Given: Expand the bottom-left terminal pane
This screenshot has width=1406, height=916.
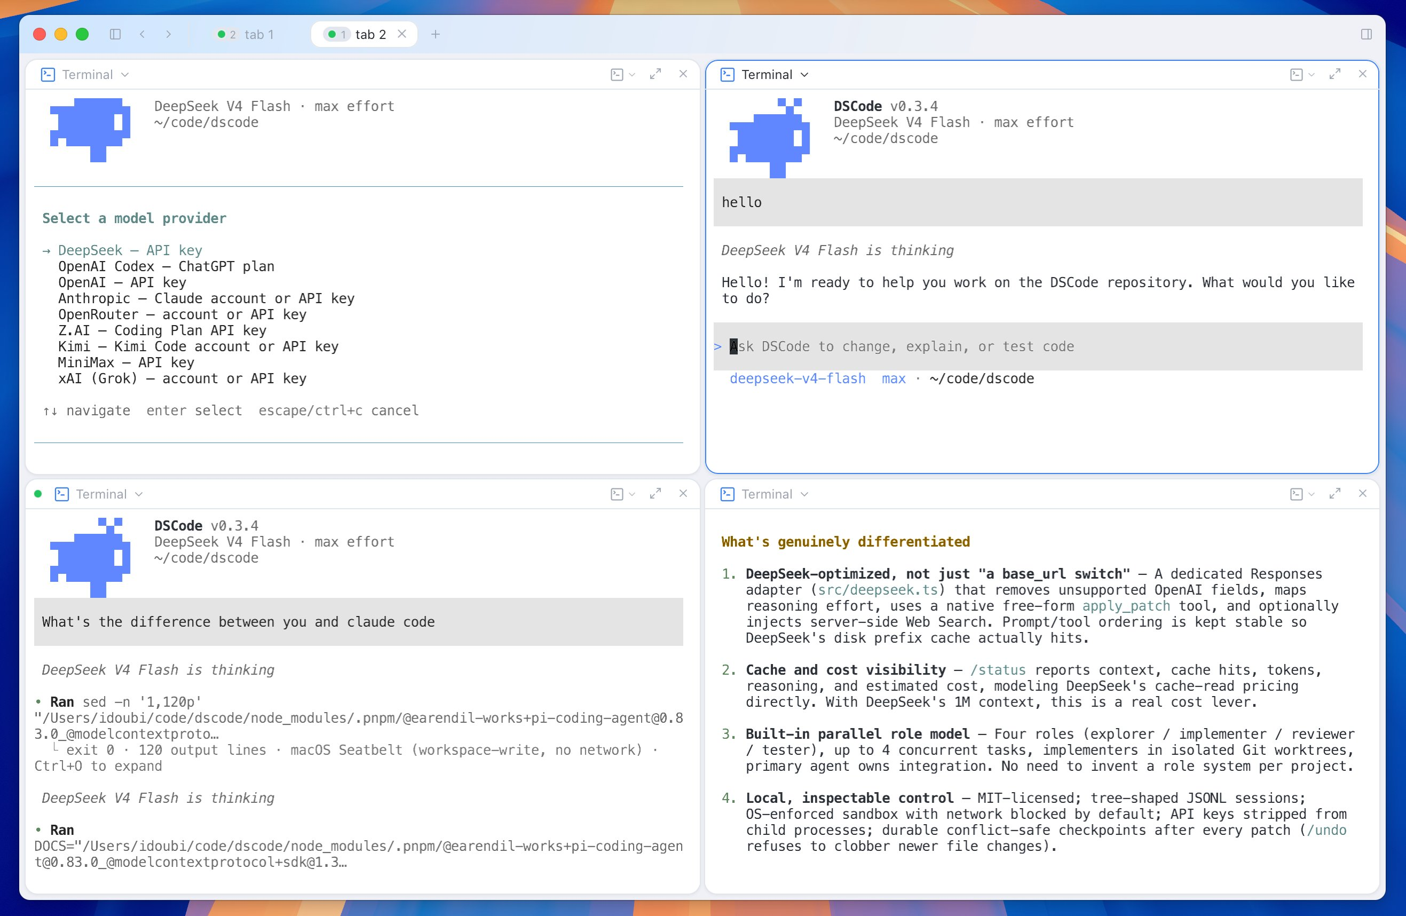Looking at the screenshot, I should (655, 493).
